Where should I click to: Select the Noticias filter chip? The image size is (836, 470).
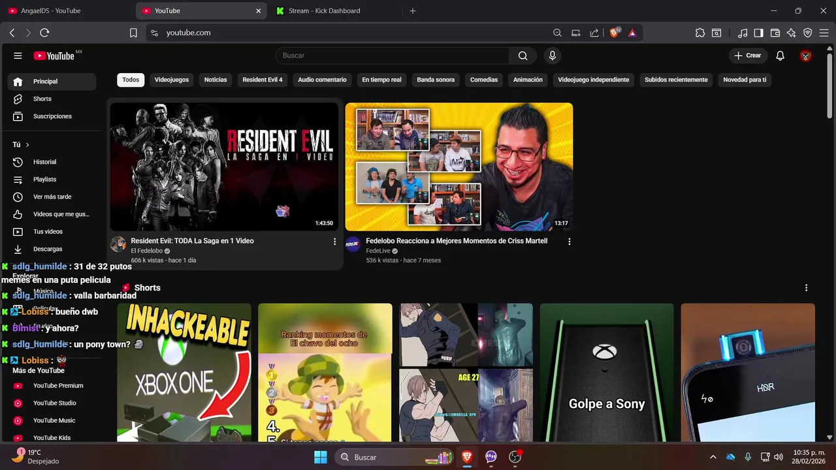216,80
